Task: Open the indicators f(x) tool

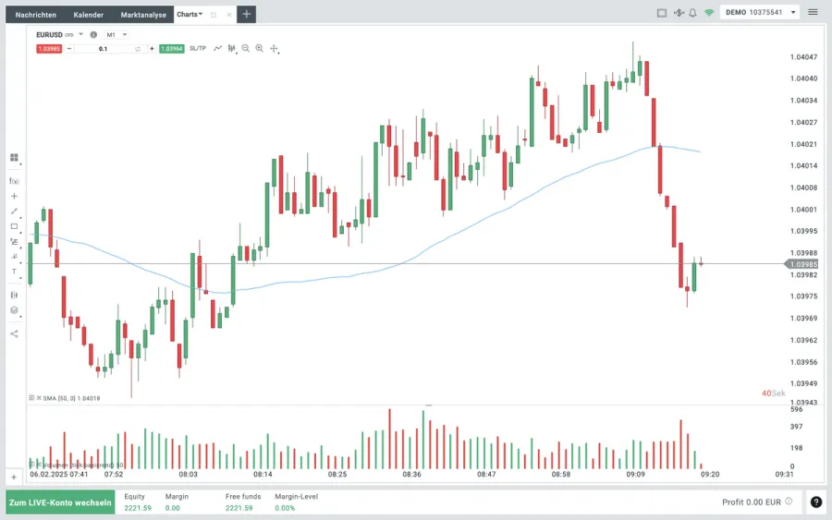Action: pyautogui.click(x=14, y=181)
